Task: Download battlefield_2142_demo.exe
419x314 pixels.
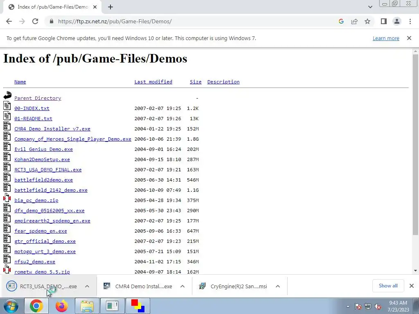Action: point(51,190)
